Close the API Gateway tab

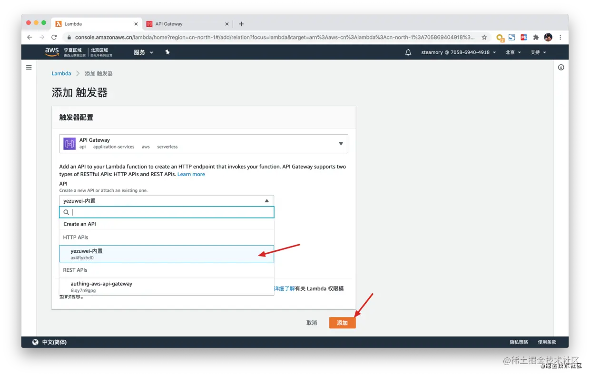[227, 24]
